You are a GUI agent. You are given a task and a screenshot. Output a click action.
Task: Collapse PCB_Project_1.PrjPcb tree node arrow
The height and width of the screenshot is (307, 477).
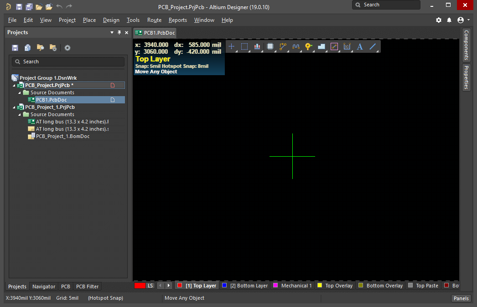tap(14, 107)
